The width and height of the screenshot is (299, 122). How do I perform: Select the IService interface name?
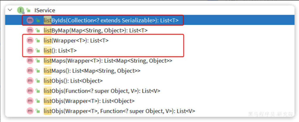[45, 10]
